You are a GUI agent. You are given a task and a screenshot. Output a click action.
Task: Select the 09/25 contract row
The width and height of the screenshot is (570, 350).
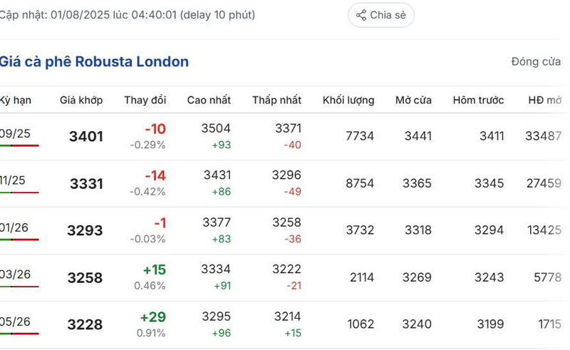click(x=15, y=134)
